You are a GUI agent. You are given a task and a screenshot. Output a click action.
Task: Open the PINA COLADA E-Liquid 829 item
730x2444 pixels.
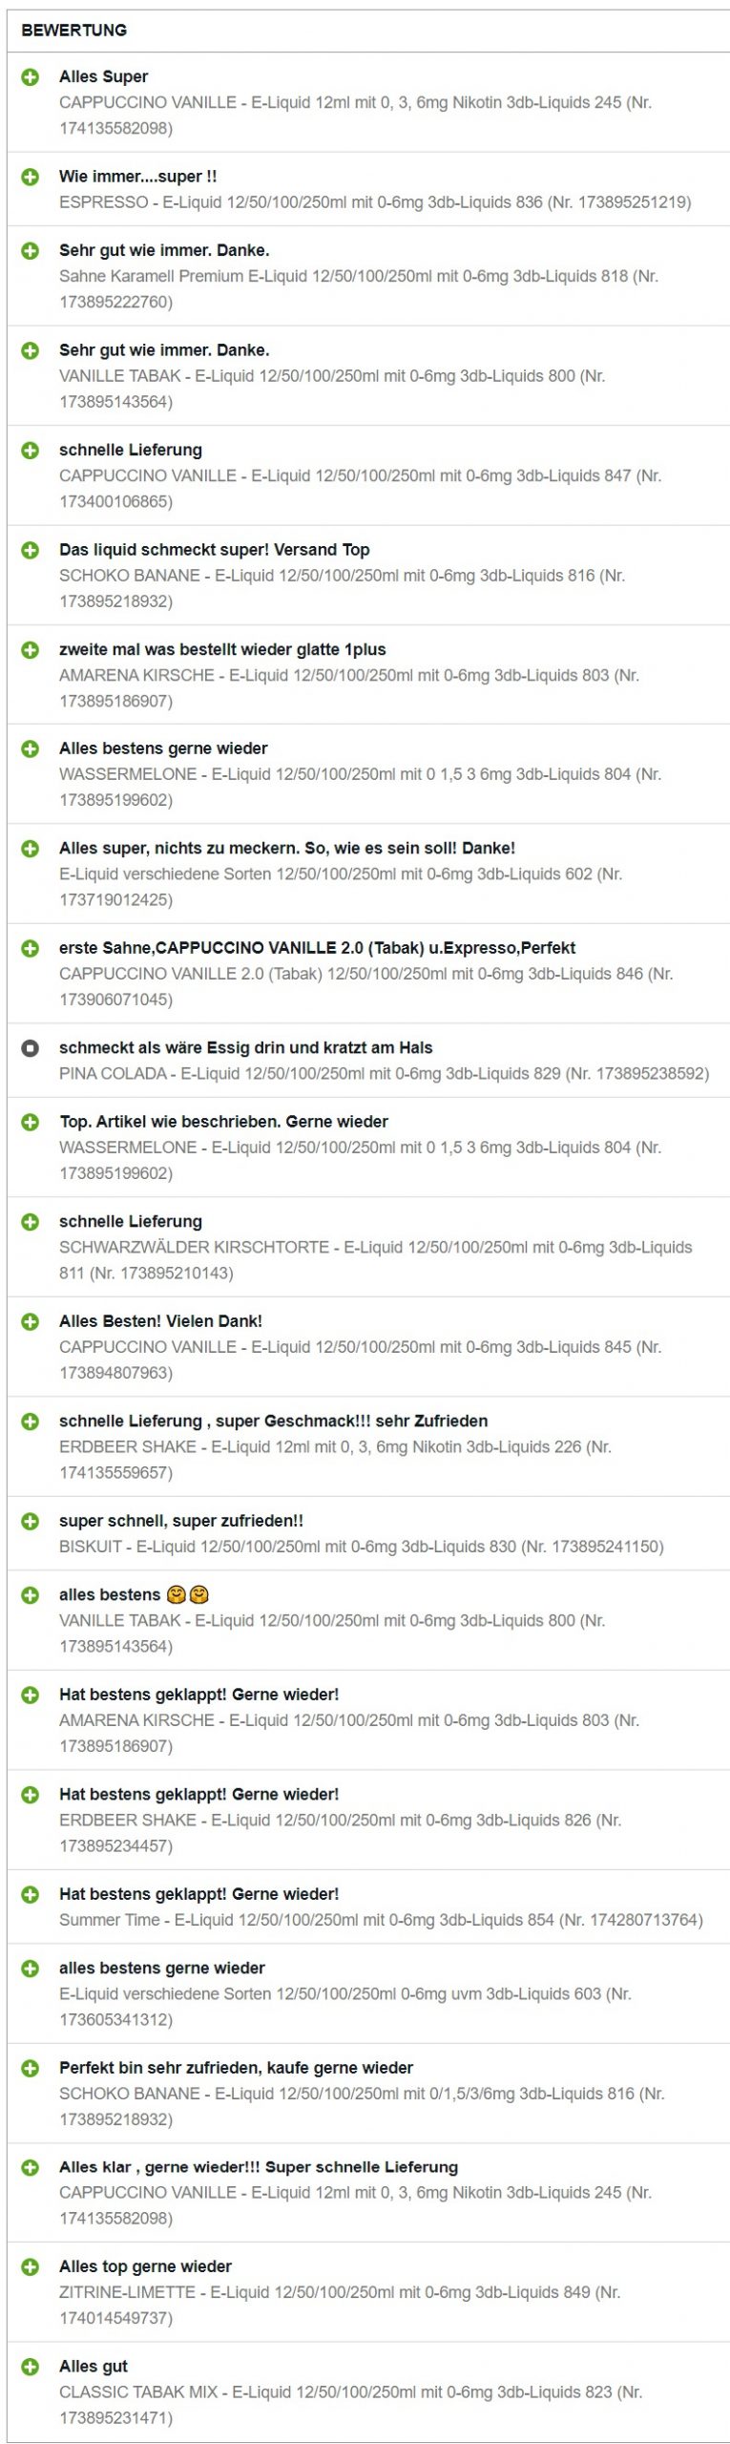(x=384, y=1073)
